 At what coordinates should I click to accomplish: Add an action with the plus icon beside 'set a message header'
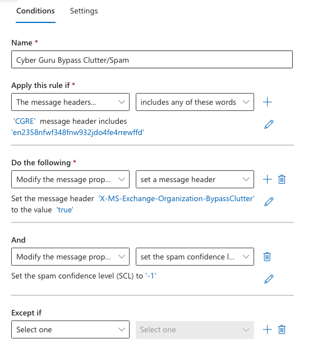[x=267, y=179]
